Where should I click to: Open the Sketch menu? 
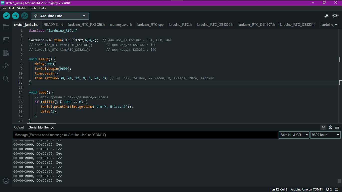point(22,8)
